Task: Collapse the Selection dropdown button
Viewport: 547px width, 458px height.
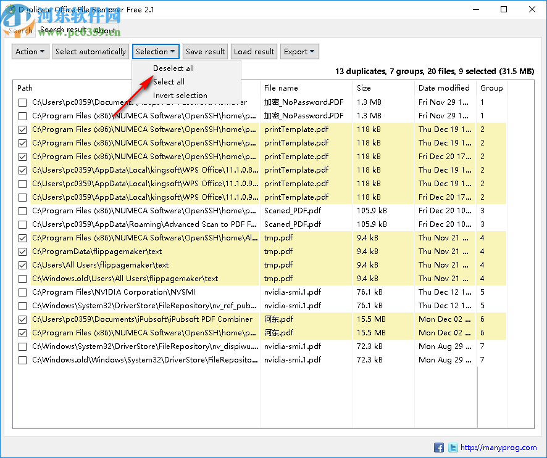Action: click(x=156, y=52)
